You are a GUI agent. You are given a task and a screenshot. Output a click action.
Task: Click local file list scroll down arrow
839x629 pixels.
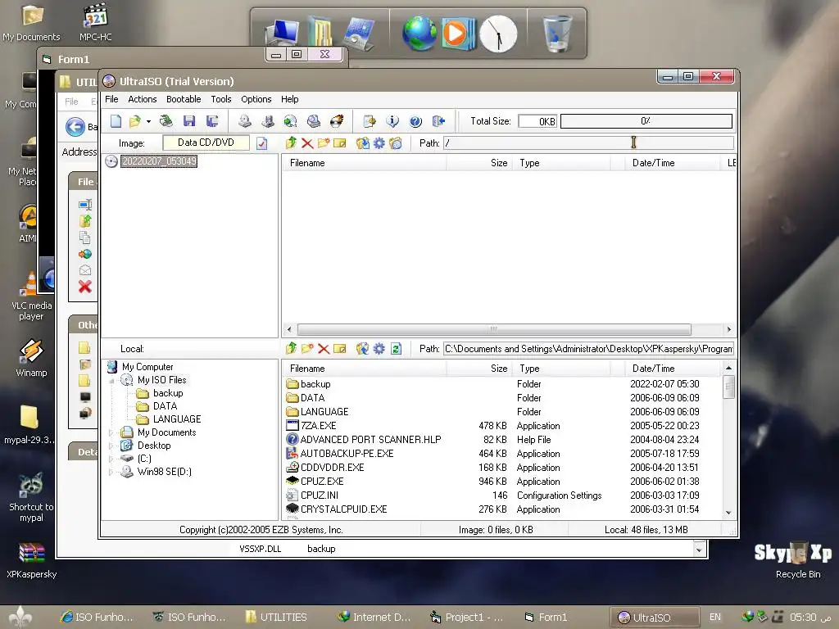728,513
